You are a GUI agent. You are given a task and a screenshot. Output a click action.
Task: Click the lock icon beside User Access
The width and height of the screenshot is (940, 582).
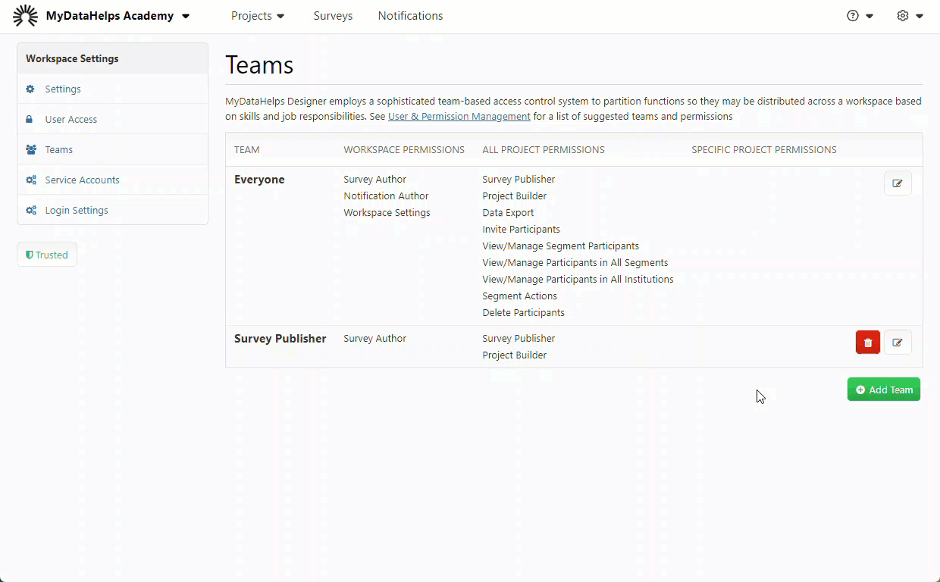click(x=30, y=119)
